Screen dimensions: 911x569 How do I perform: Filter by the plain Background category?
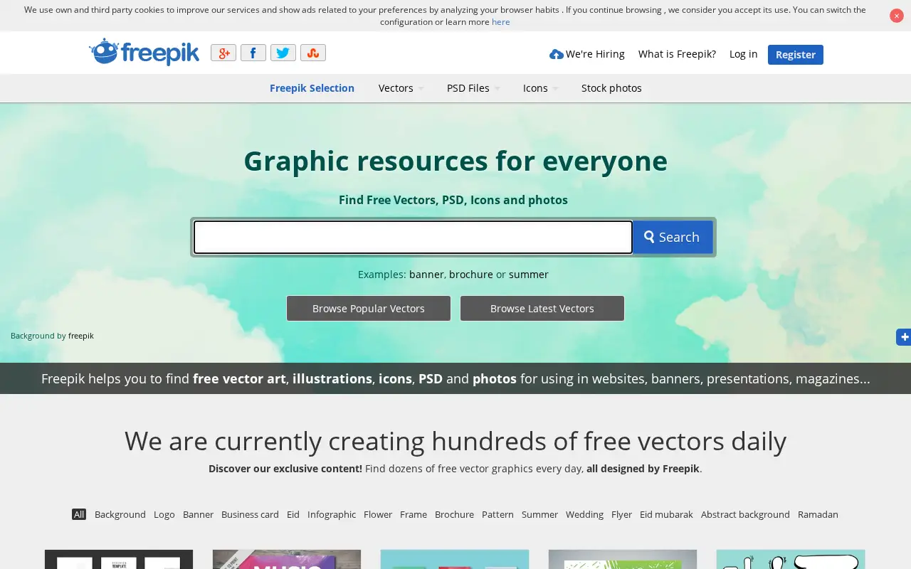(x=120, y=514)
